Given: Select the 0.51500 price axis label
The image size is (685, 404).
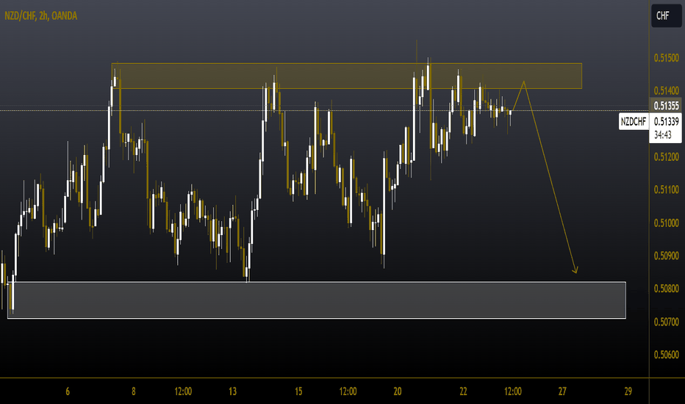Looking at the screenshot, I should coord(666,58).
